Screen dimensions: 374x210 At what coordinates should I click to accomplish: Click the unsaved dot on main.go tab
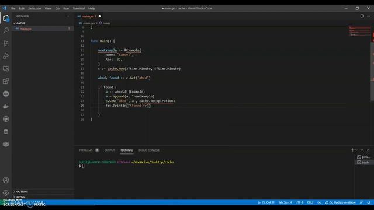coord(99,16)
